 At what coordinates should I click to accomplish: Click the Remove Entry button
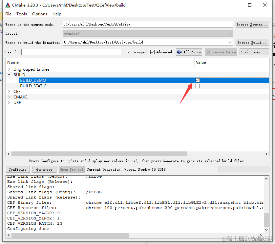tap(221, 52)
